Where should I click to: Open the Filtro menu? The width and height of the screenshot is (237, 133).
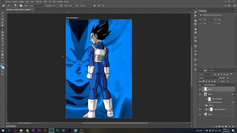click(45, 1)
